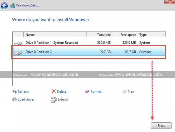Click the 350.0 MB total size cell
Screen dimensions: 175x132
pyautogui.click(x=104, y=43)
